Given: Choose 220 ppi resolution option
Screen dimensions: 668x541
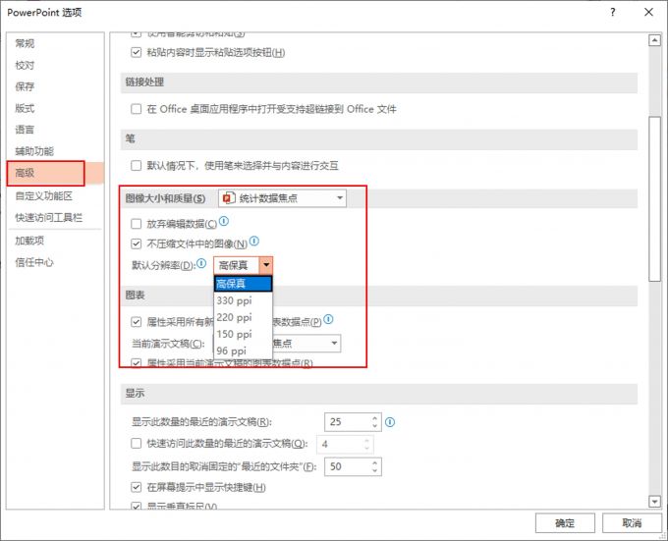Looking at the screenshot, I should (x=243, y=317).
